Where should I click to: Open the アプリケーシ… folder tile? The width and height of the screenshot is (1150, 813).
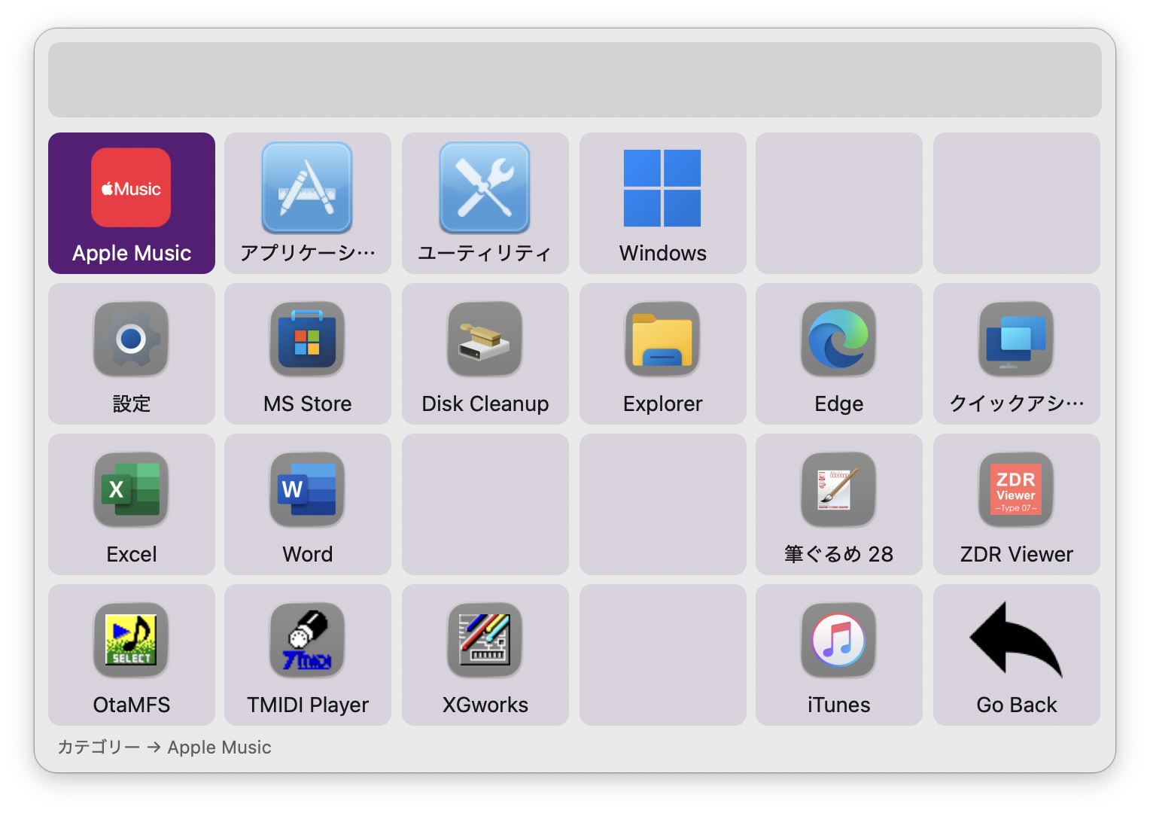click(x=308, y=203)
